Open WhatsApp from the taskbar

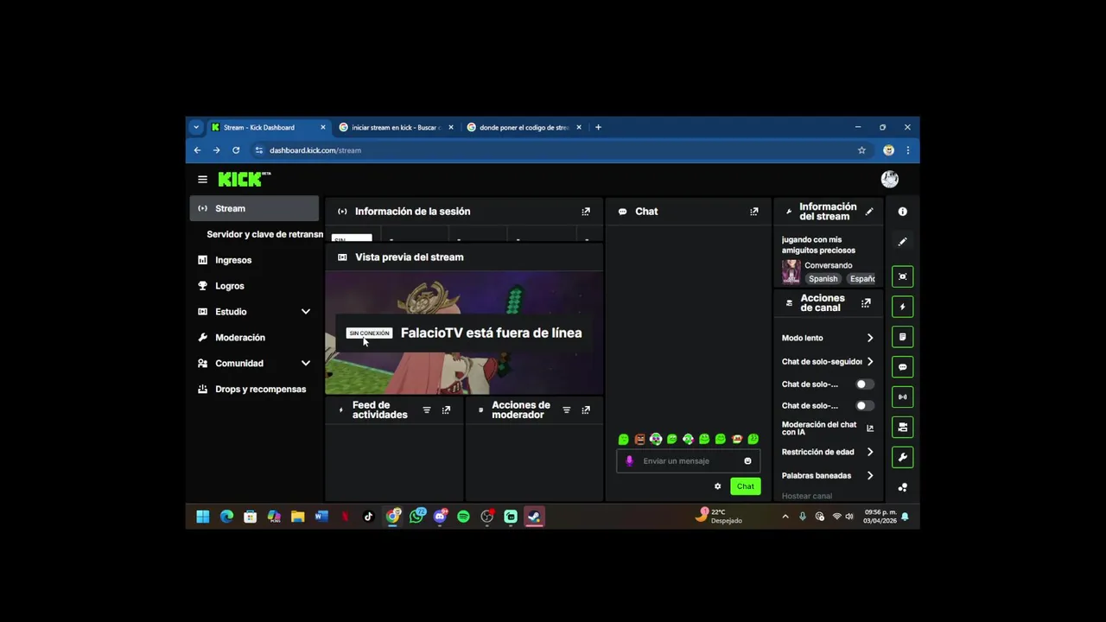coord(417,517)
